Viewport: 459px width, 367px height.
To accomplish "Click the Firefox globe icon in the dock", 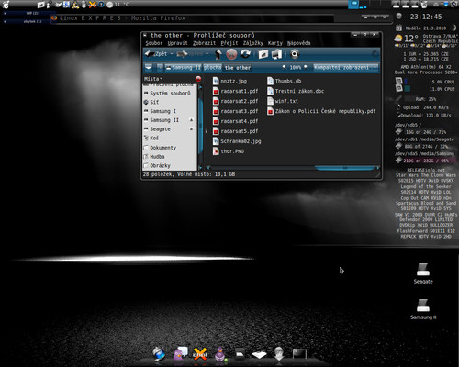I will (x=159, y=354).
